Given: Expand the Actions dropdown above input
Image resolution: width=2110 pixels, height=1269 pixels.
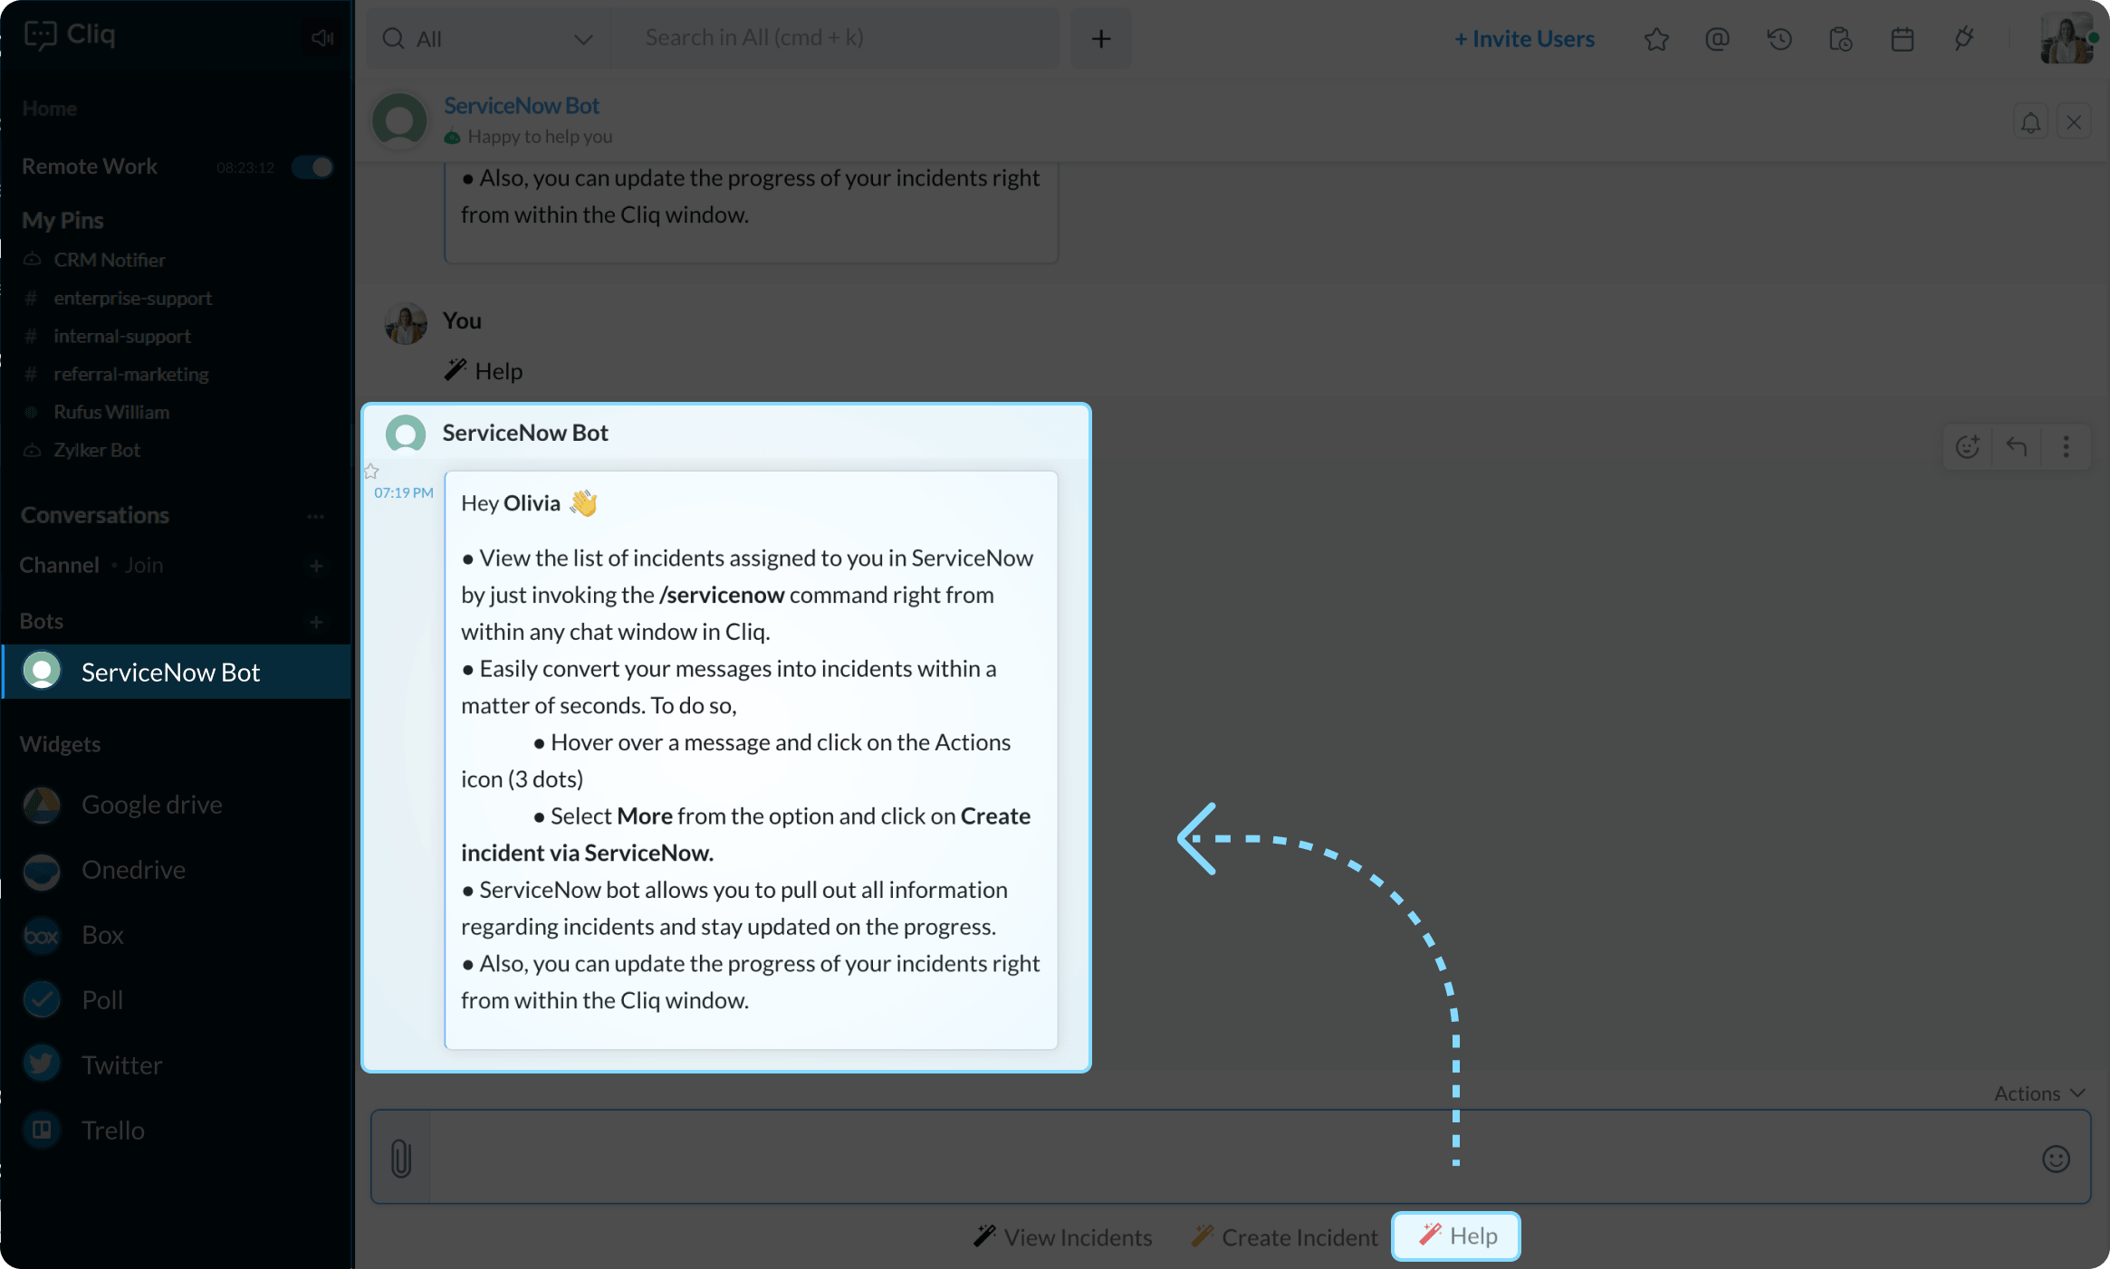Looking at the screenshot, I should [2039, 1093].
